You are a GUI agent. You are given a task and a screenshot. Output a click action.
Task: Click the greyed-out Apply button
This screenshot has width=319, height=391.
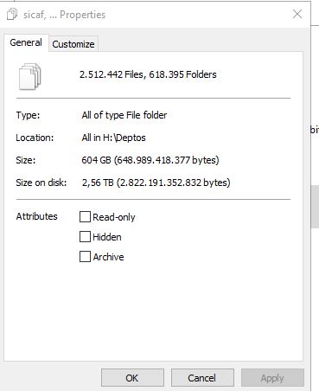[x=272, y=378]
